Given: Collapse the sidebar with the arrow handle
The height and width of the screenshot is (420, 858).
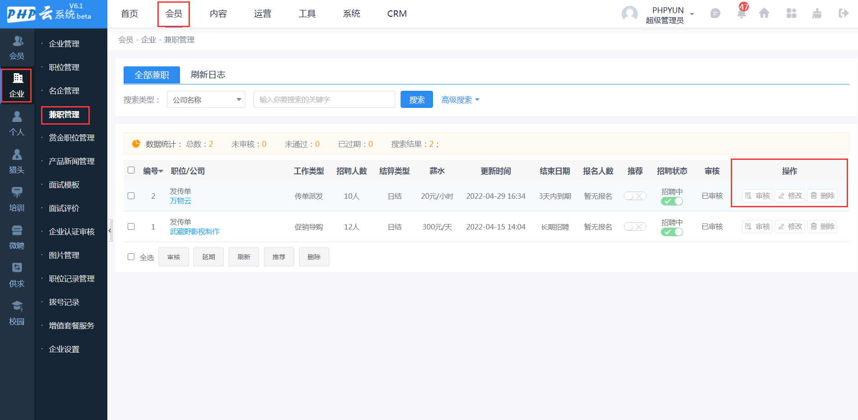Looking at the screenshot, I should coord(110,231).
